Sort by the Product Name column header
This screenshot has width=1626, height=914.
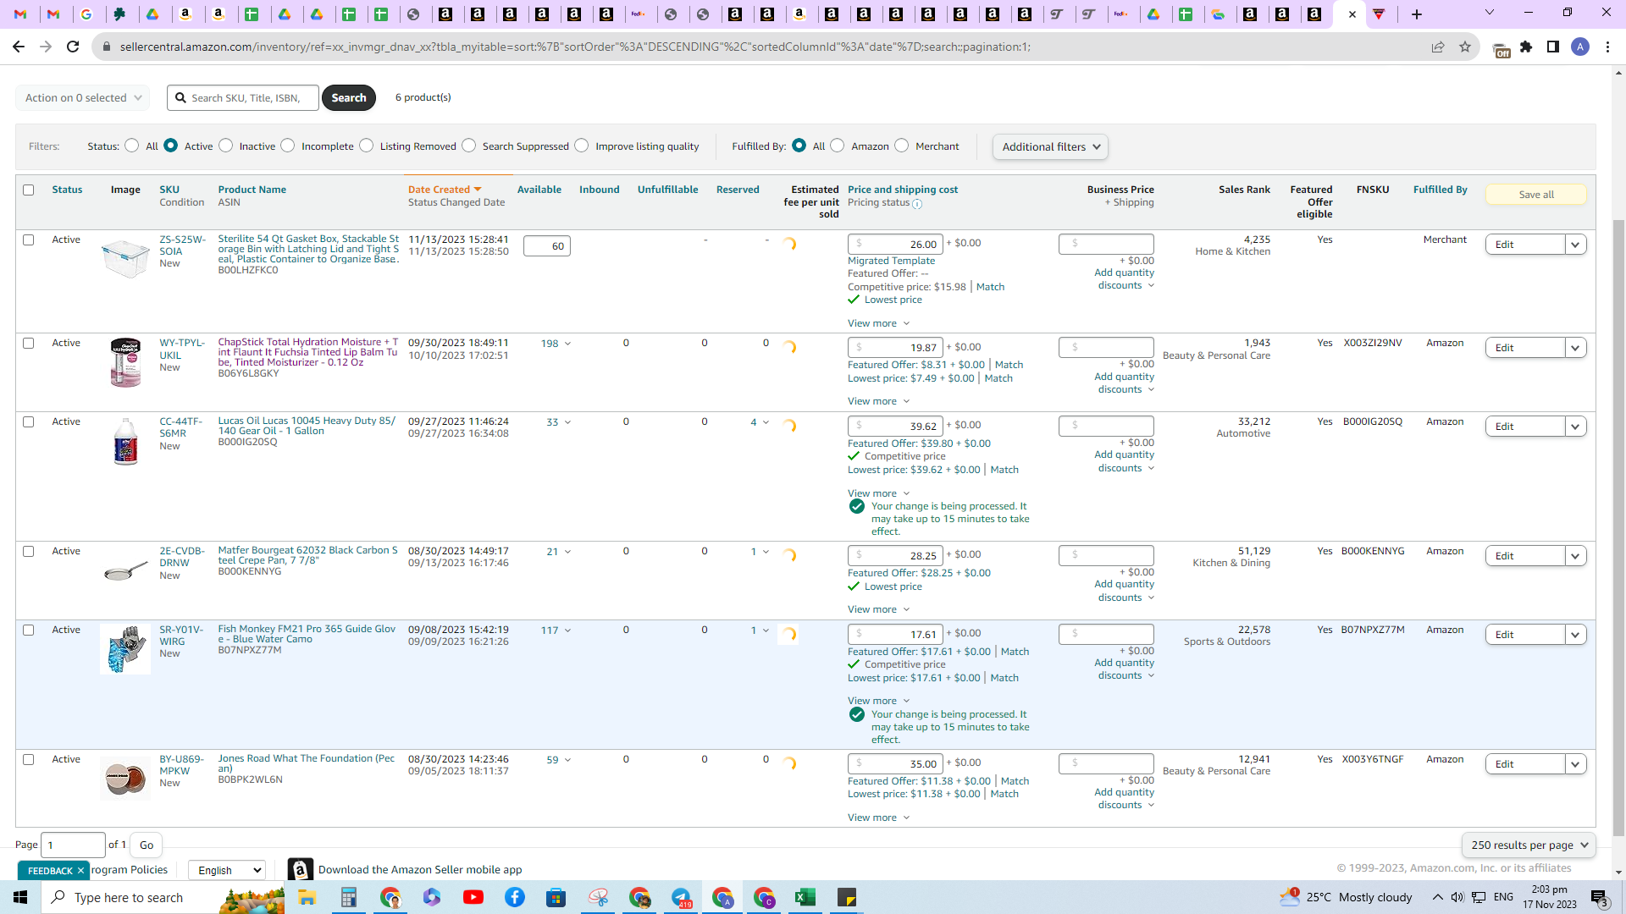252,190
